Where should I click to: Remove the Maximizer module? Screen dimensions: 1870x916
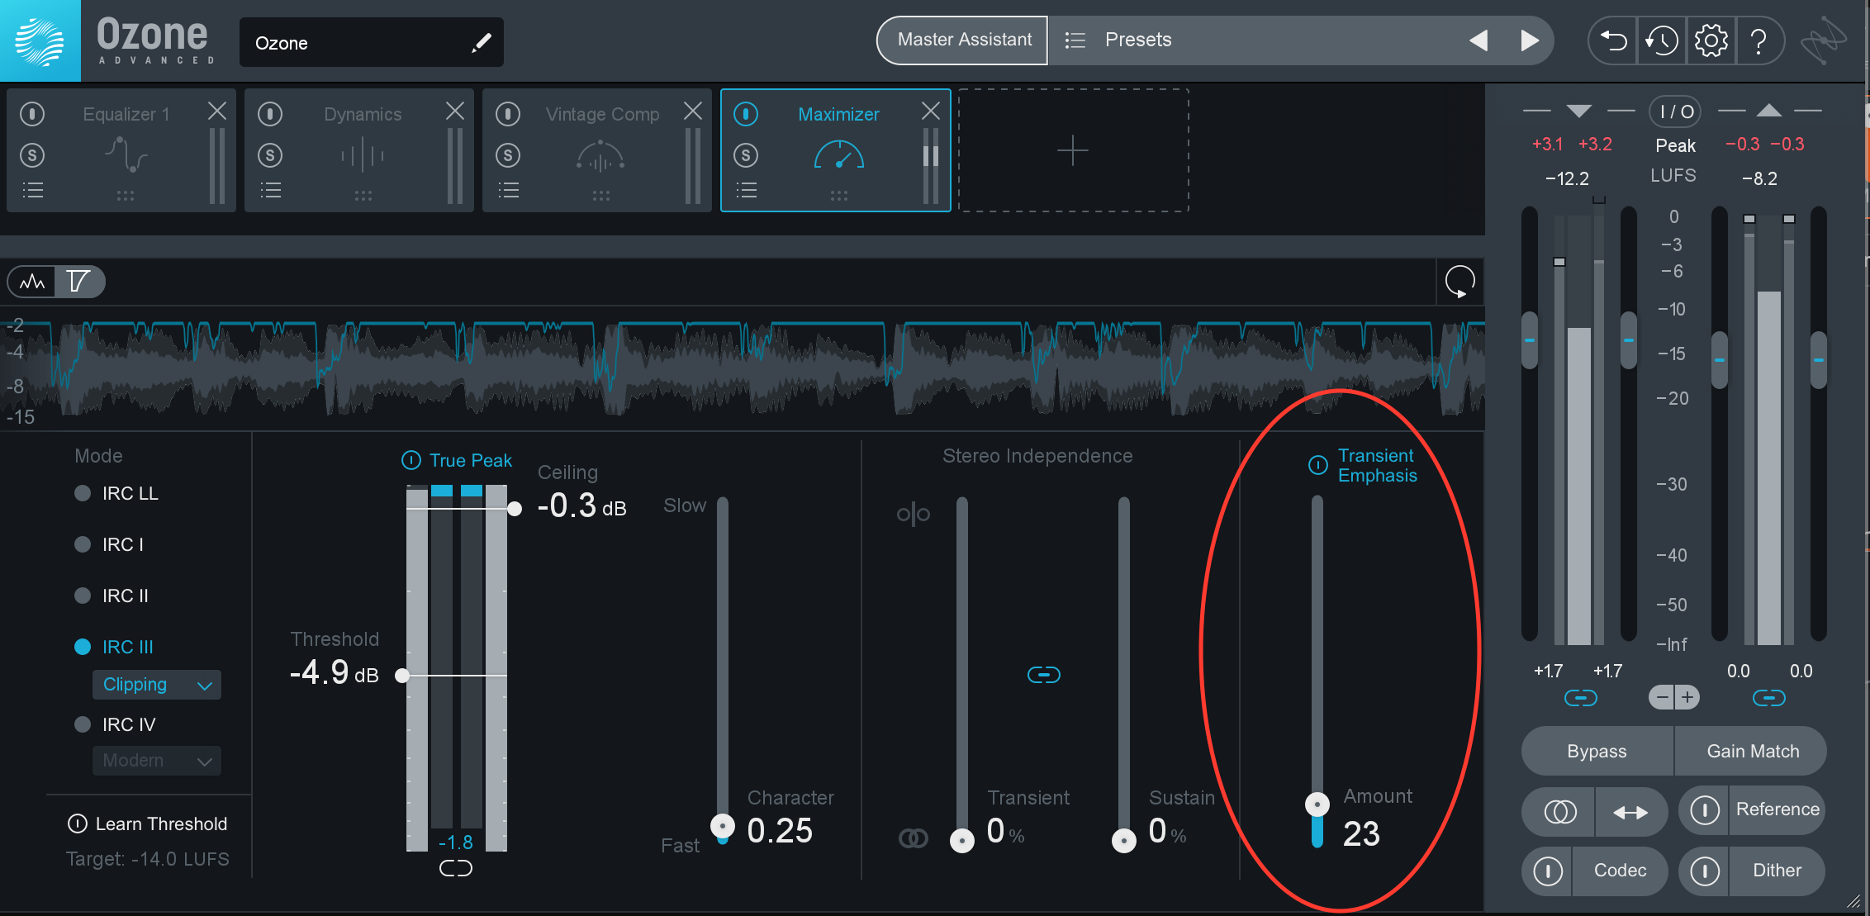(x=931, y=111)
